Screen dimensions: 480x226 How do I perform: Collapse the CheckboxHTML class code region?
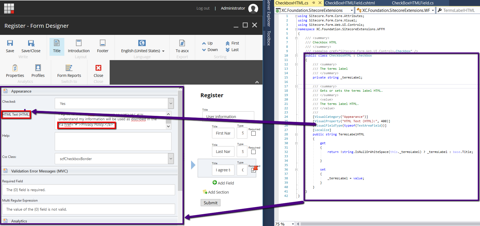click(296, 55)
